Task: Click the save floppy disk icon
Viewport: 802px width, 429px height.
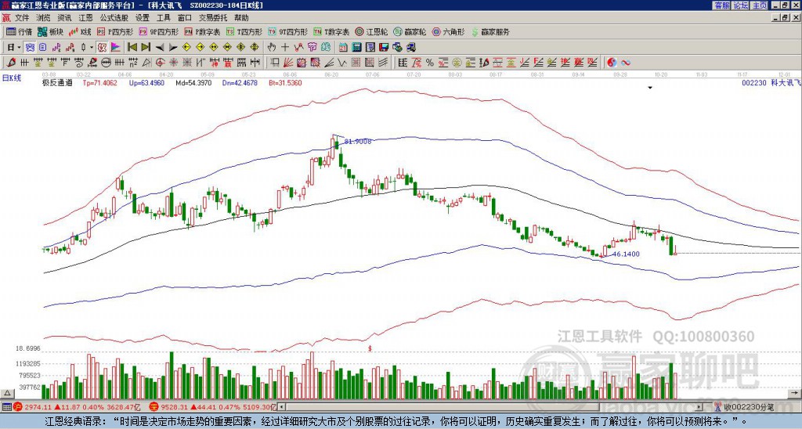Action: coord(384,47)
